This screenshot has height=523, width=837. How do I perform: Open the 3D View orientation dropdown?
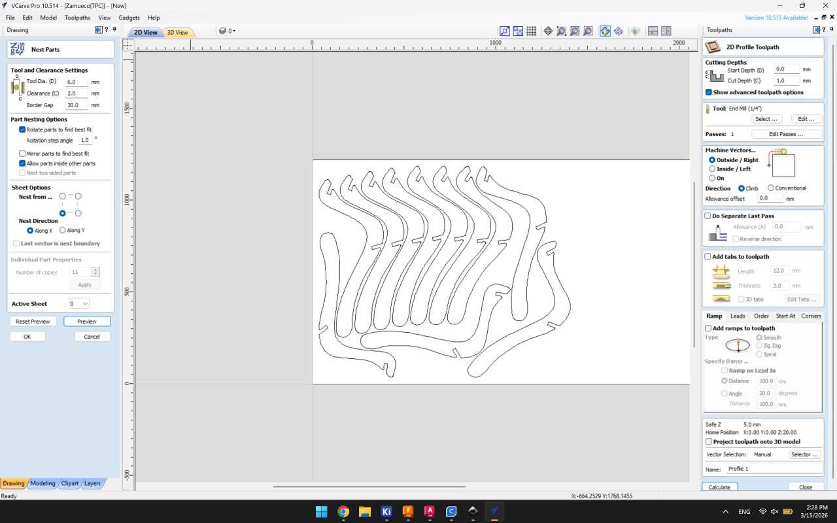tap(232, 31)
